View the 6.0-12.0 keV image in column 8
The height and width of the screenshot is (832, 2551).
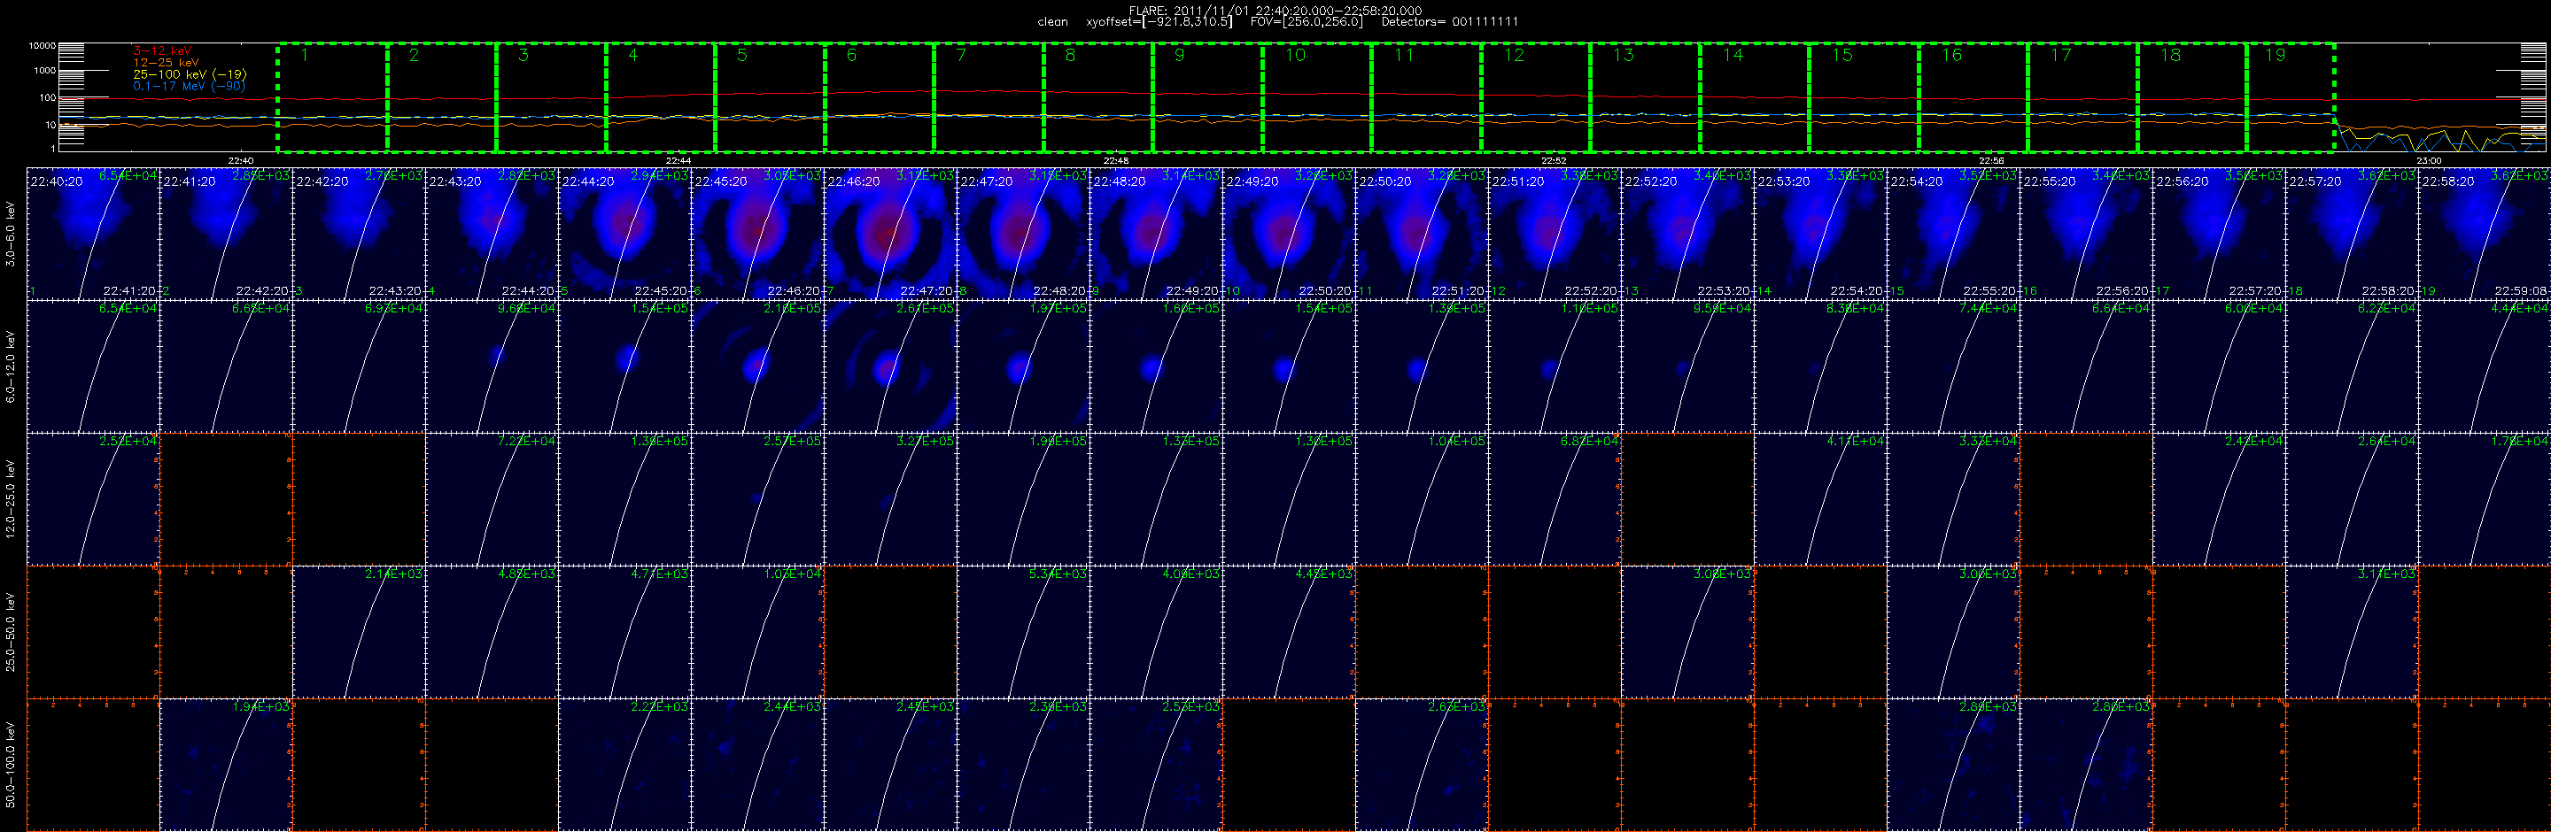coord(1023,366)
